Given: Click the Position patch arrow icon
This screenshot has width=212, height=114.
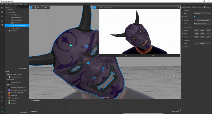Looking at the screenshot, I should tap(183, 30).
